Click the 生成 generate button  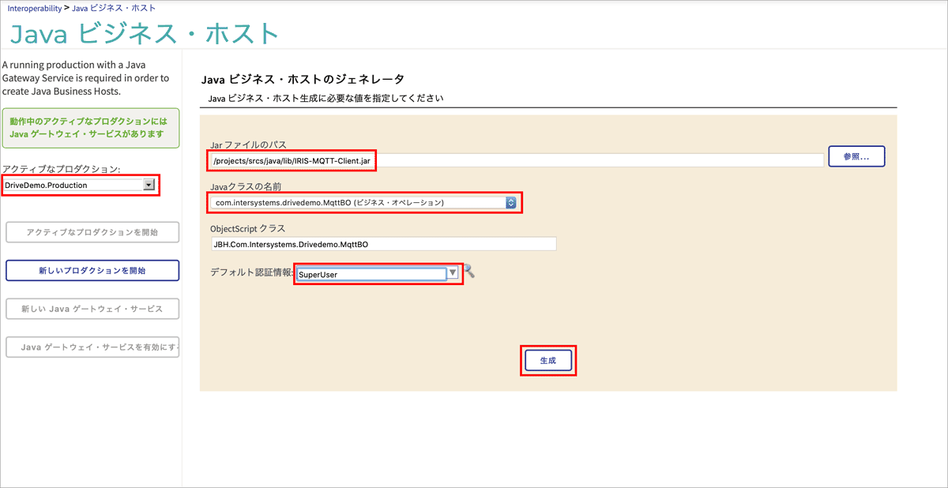547,360
